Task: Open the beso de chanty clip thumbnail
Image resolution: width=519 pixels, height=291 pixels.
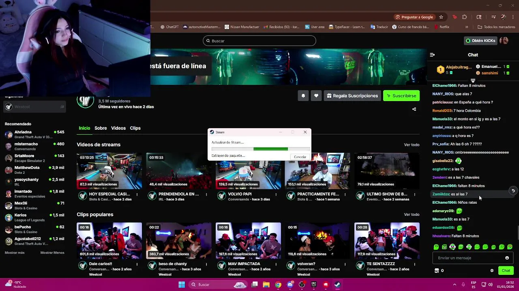Action: coord(179,241)
